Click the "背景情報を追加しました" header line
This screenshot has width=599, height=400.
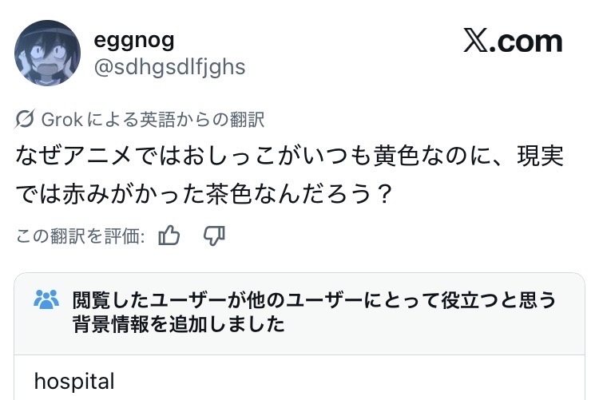(178, 325)
